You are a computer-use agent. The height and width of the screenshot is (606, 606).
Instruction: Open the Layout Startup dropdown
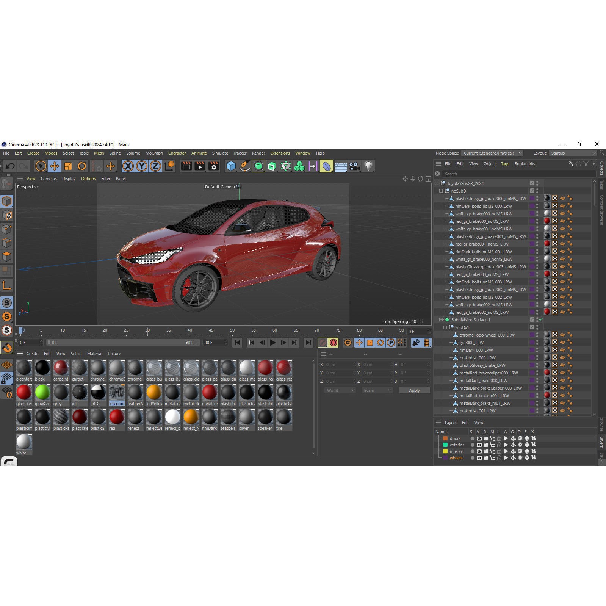(x=573, y=153)
